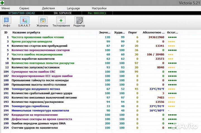This screenshot has width=201, height=133.
Task: Open the Меню menu
Action: pyautogui.click(x=6, y=8)
